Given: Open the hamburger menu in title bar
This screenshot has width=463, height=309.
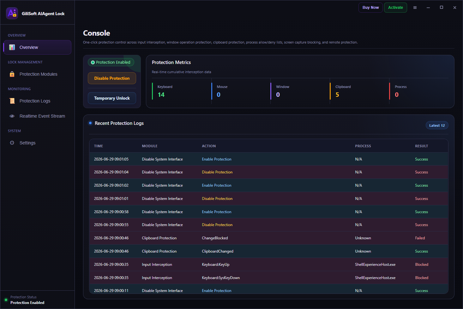Looking at the screenshot, I should [x=415, y=8].
